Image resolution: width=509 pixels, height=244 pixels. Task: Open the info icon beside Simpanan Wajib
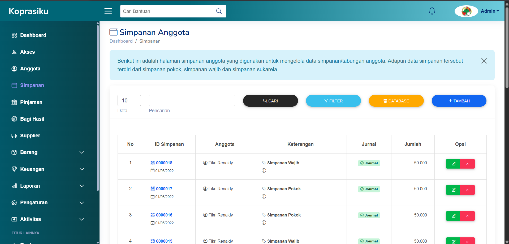coord(264,170)
